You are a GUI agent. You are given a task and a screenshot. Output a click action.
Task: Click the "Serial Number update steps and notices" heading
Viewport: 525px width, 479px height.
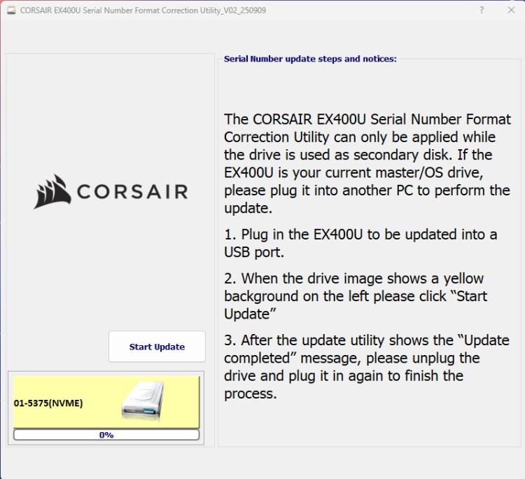pos(310,59)
